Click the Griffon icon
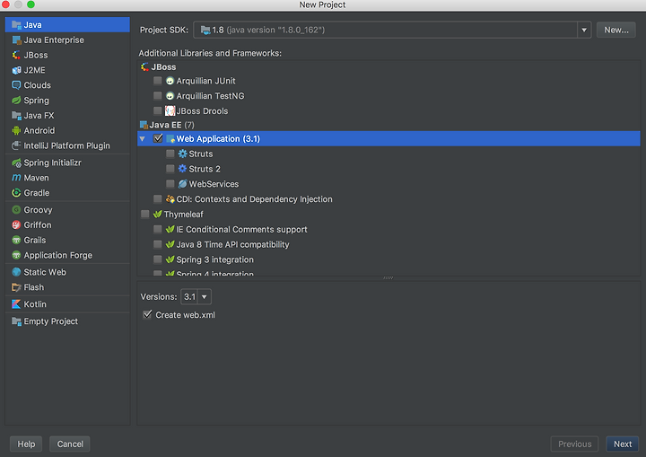 [x=16, y=224]
